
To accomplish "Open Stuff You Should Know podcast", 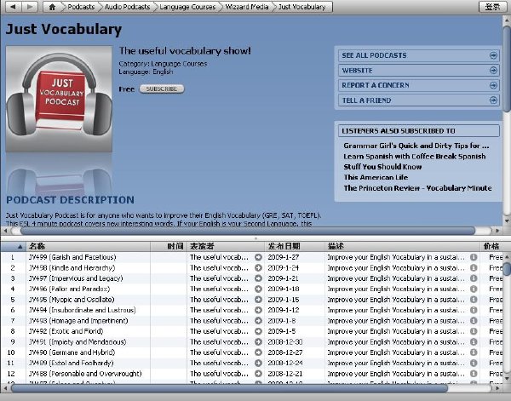I will pyautogui.click(x=382, y=167).
